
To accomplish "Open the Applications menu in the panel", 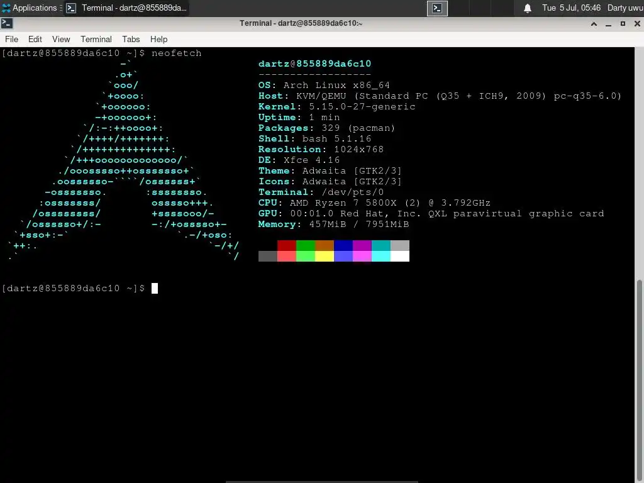I will coord(32,8).
